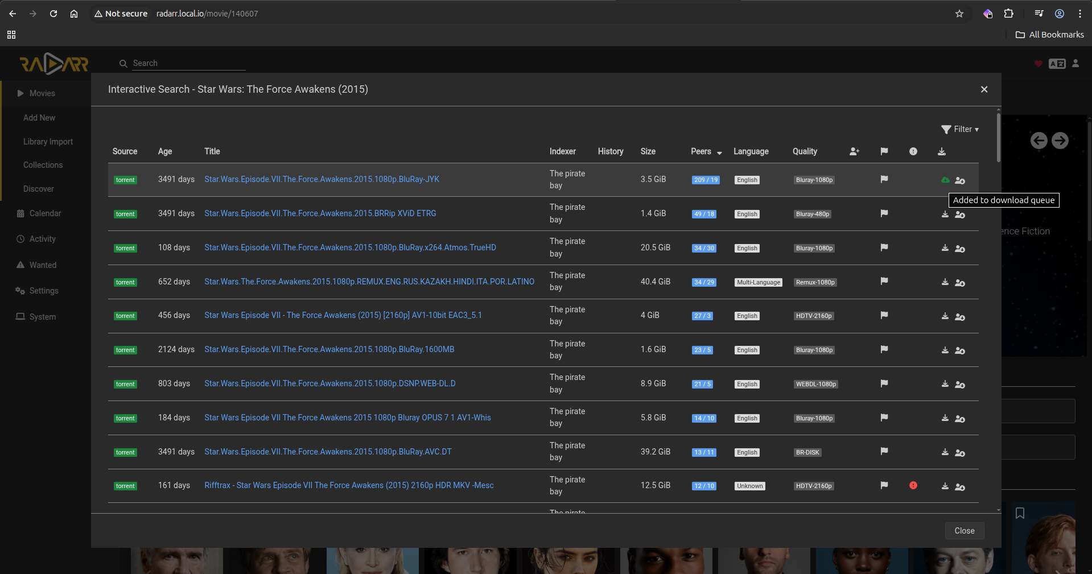Open the REMUX.ENG.RUS.KAZAKH release link
This screenshot has height=574, width=1092.
tap(369, 282)
